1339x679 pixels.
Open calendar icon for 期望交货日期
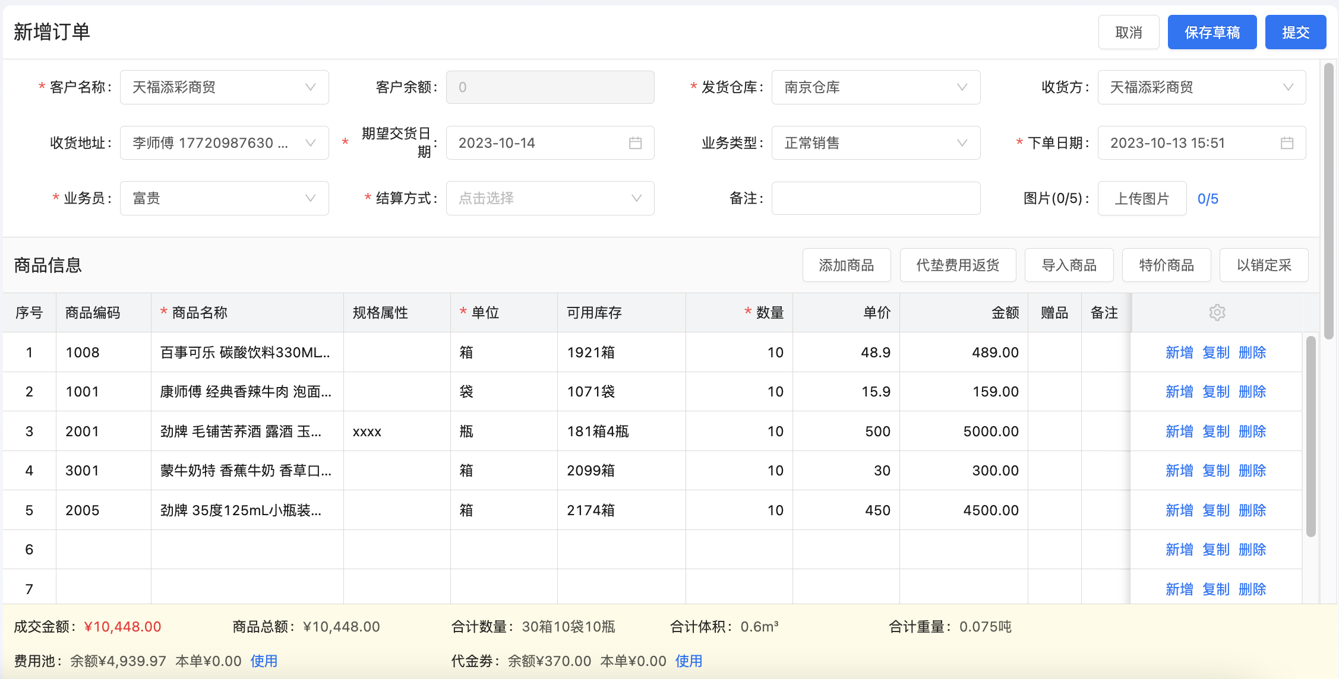point(635,143)
